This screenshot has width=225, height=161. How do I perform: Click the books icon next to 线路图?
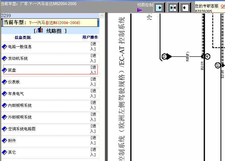tap(40, 30)
